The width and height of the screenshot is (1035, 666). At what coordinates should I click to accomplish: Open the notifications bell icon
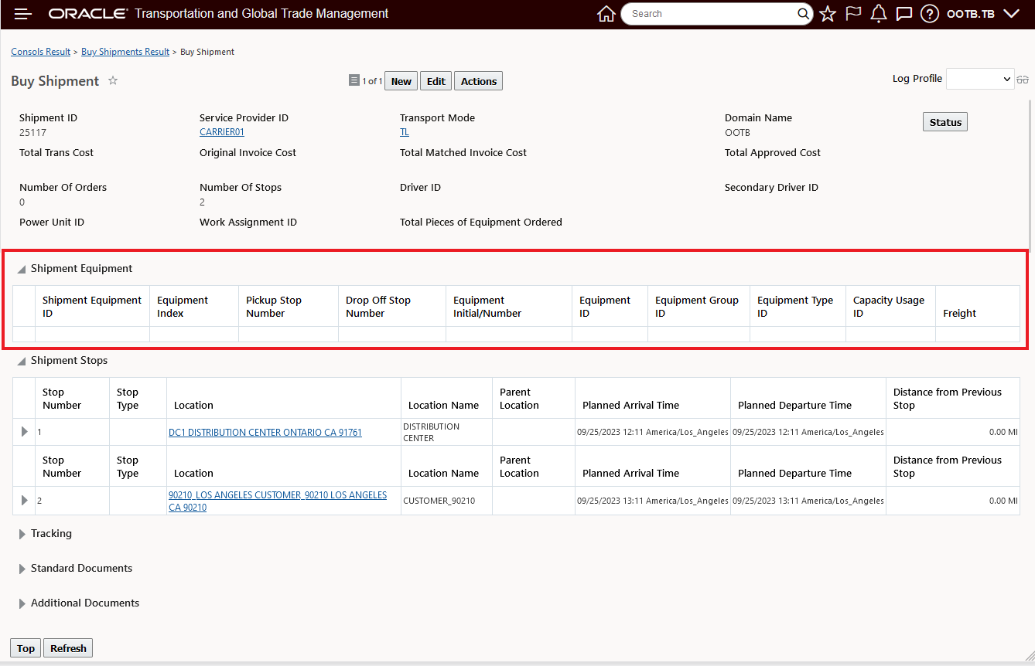point(879,14)
